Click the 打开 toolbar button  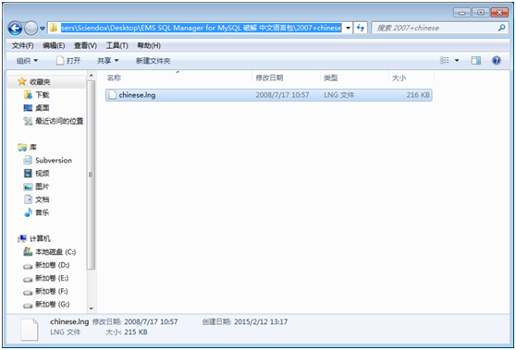coord(68,61)
